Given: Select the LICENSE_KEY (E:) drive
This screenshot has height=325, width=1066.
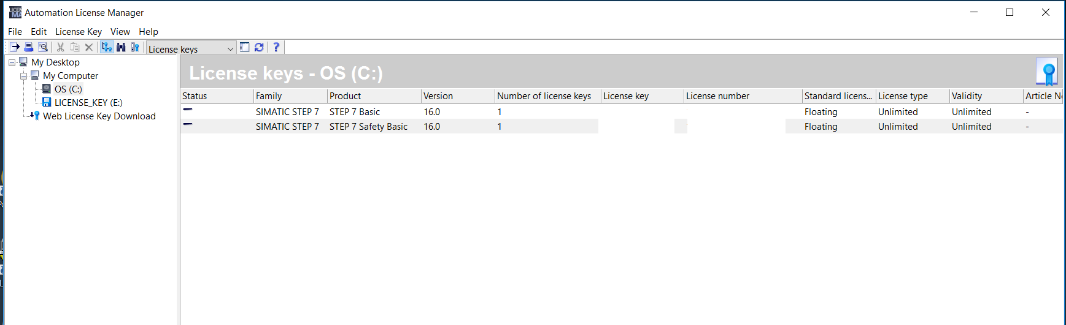Looking at the screenshot, I should 88,102.
